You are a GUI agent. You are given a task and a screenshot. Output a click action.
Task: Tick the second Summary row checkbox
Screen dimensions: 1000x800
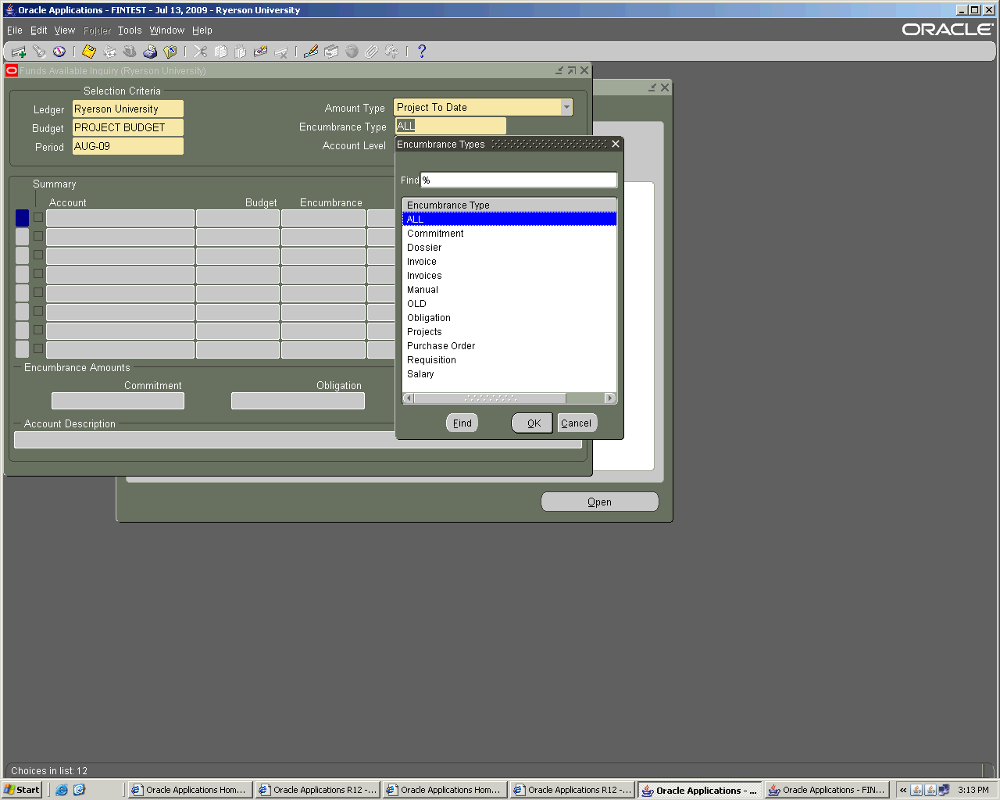(38, 236)
